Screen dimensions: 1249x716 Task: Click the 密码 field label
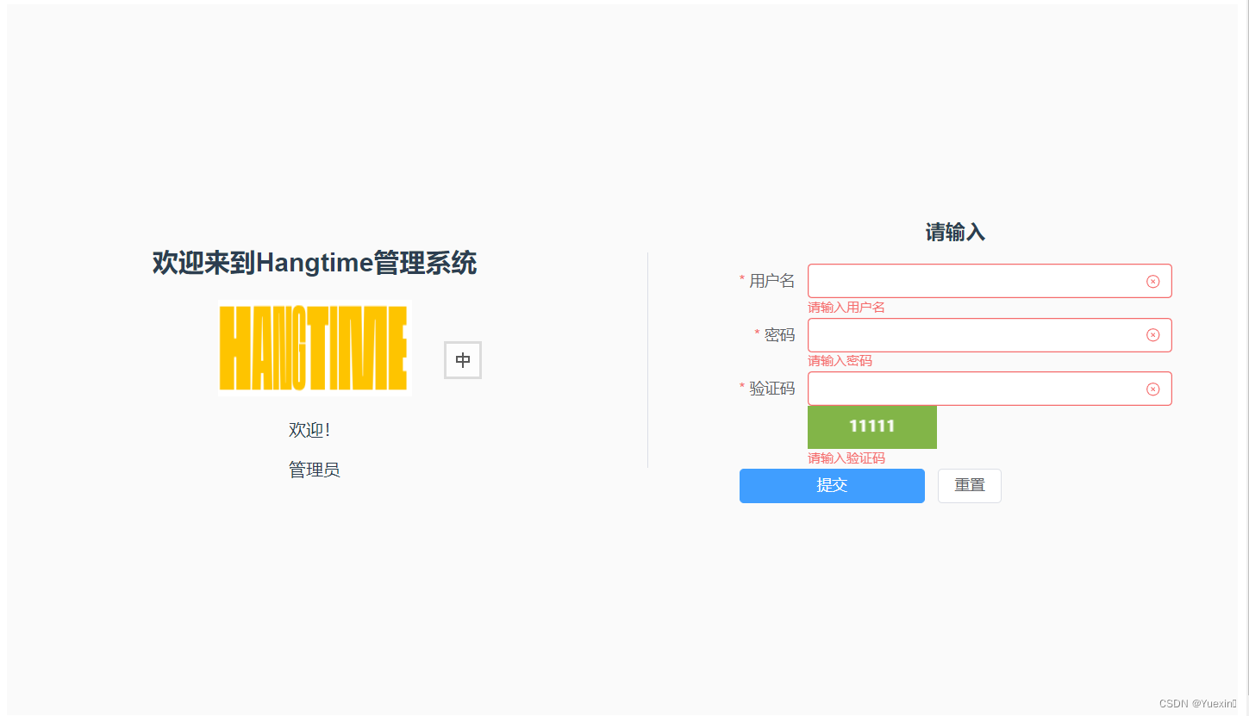point(780,335)
